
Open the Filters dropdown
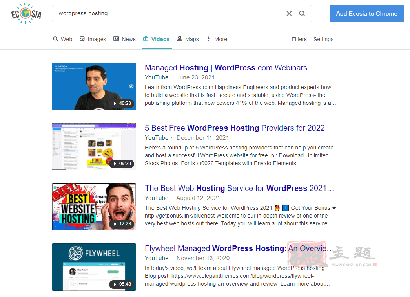(299, 39)
